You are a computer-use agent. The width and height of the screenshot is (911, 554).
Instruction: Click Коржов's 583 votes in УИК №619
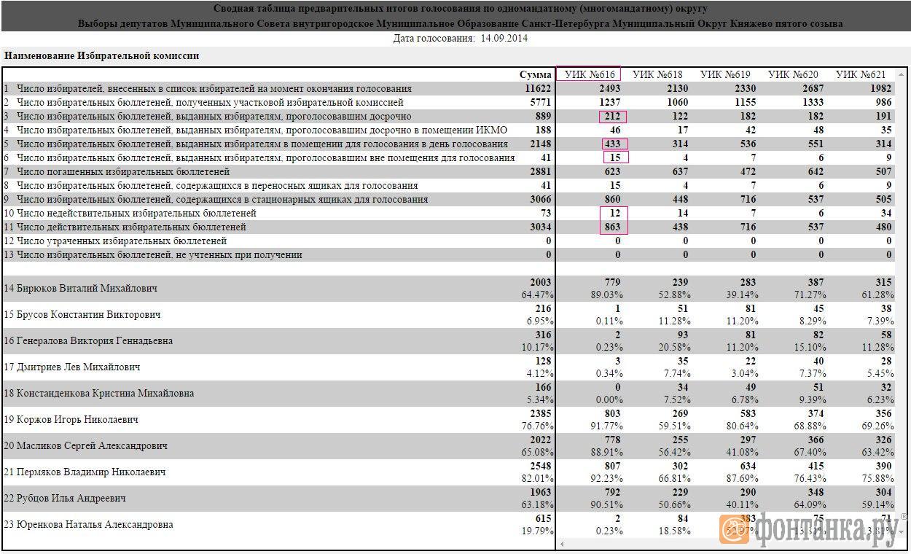click(x=747, y=413)
